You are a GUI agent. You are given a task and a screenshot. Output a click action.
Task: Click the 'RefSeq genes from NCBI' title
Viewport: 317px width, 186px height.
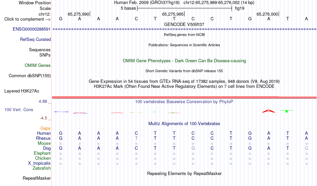click(185, 35)
